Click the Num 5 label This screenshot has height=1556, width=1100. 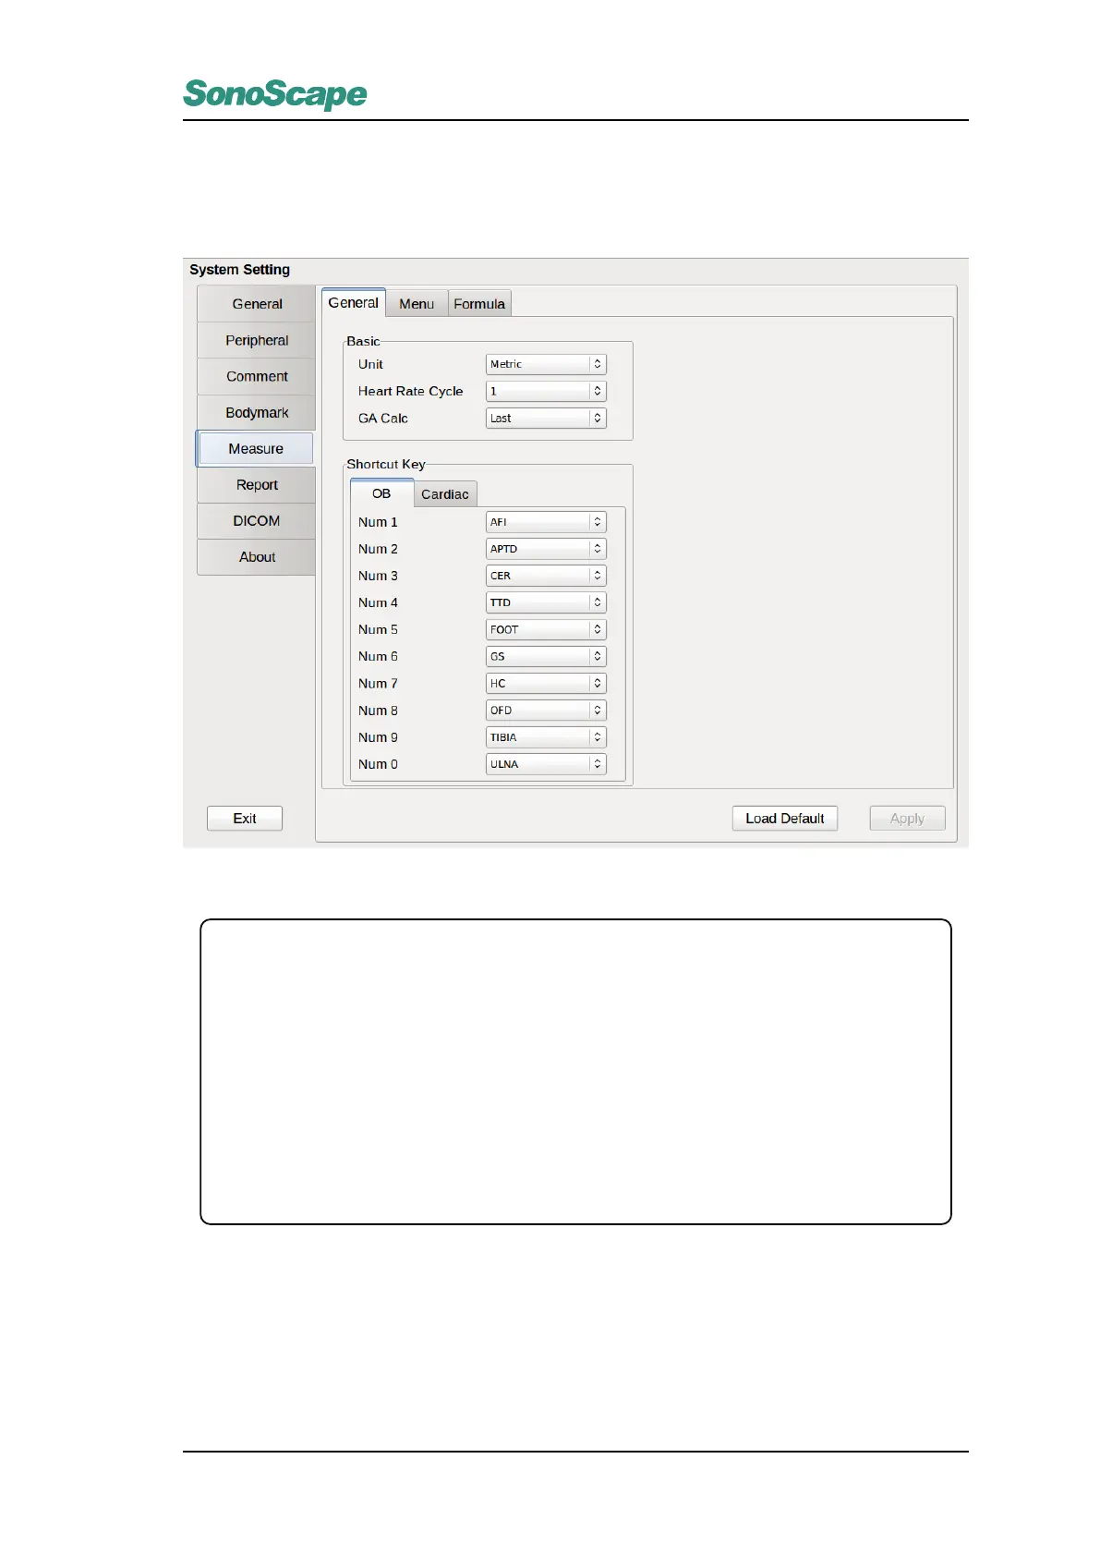(378, 629)
